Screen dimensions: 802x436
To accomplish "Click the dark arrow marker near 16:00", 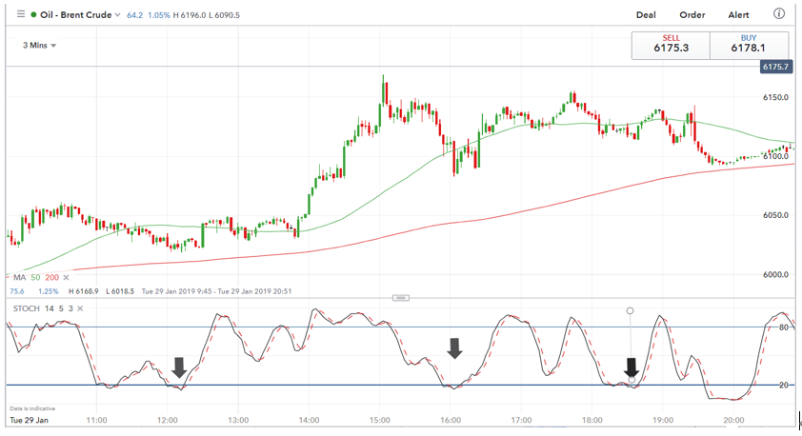I will click(455, 347).
